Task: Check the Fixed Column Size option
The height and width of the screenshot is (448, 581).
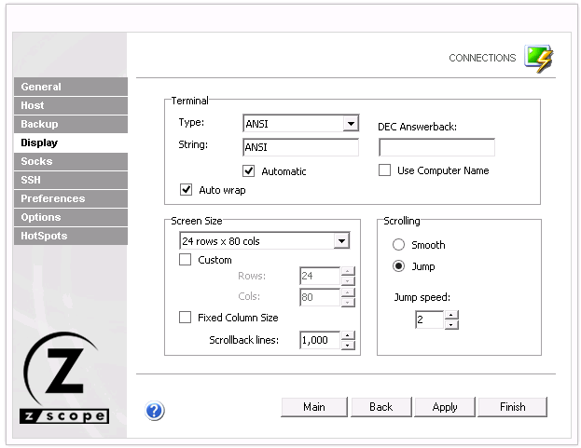Action: pos(185,318)
